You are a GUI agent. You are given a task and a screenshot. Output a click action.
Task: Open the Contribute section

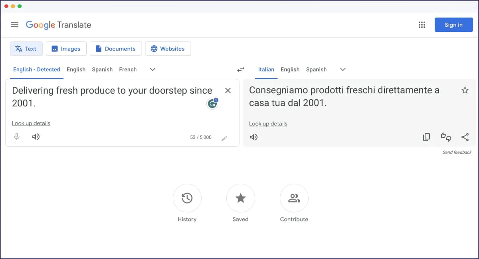pos(294,198)
